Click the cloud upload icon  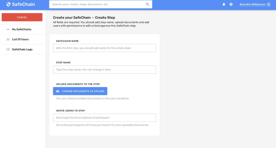[58, 91]
